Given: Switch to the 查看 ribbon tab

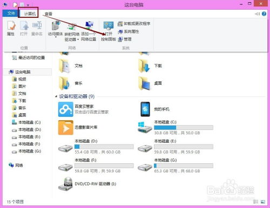Looking at the screenshot, I should click(49, 14).
